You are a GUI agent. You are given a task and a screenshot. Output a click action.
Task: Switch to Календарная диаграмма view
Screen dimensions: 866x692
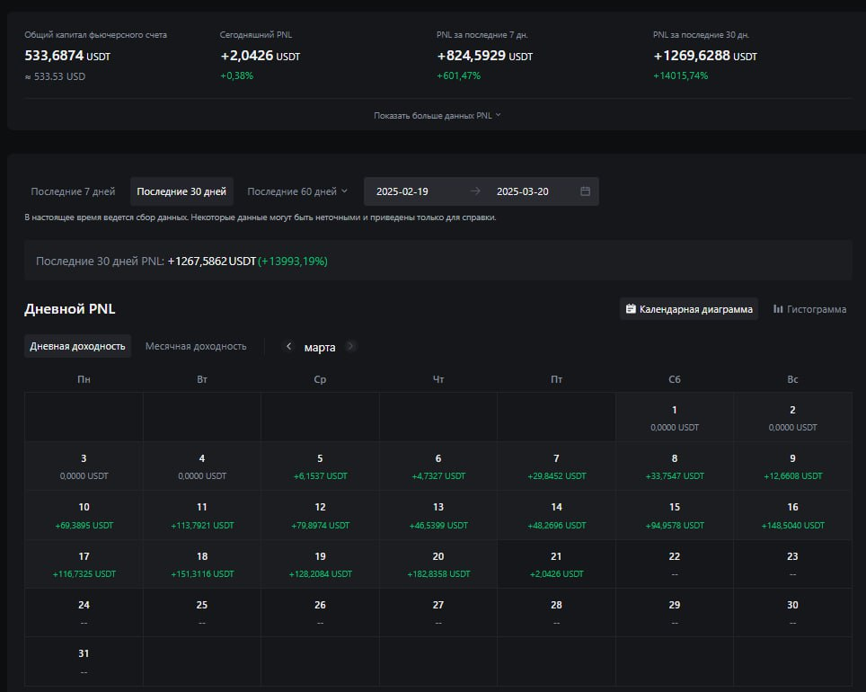pyautogui.click(x=689, y=309)
